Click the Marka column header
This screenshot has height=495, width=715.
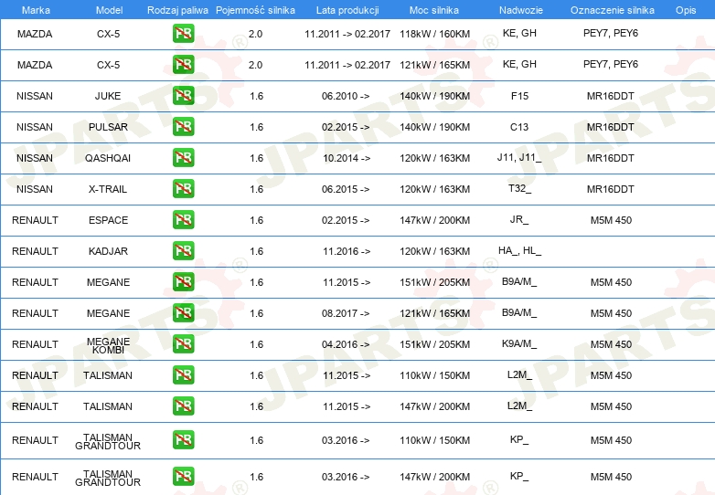pyautogui.click(x=36, y=10)
